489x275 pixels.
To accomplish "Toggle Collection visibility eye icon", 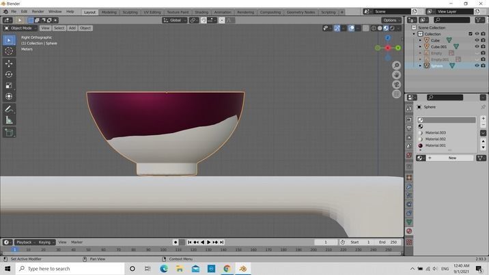I will 477,33.
